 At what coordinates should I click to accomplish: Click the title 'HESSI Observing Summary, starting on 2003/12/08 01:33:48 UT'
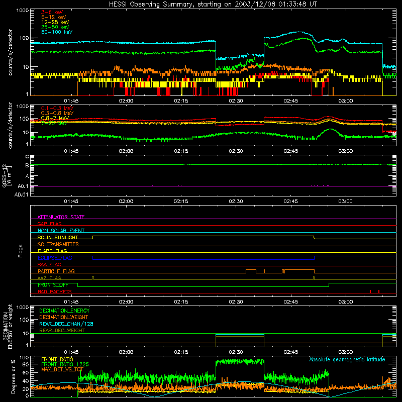point(213,5)
